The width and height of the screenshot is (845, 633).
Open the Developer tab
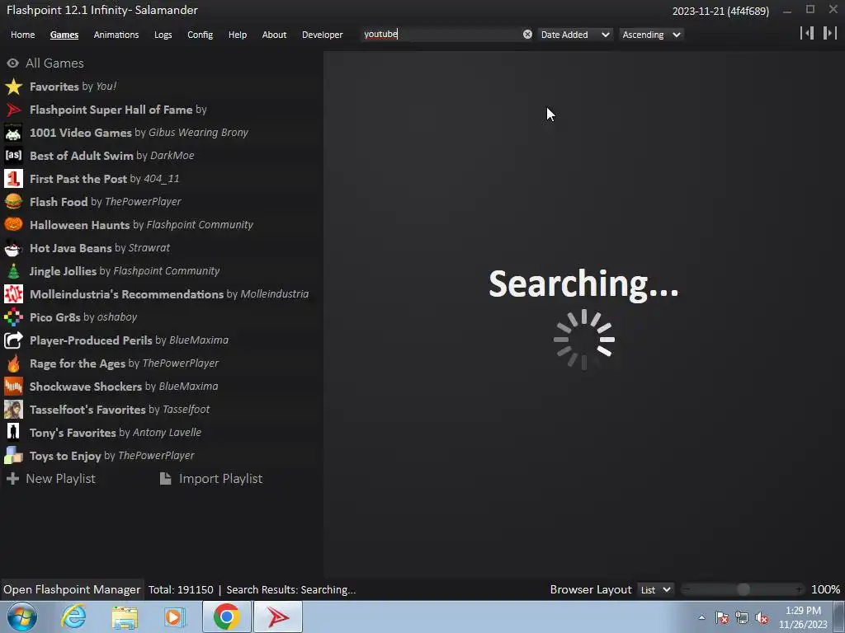pos(323,35)
